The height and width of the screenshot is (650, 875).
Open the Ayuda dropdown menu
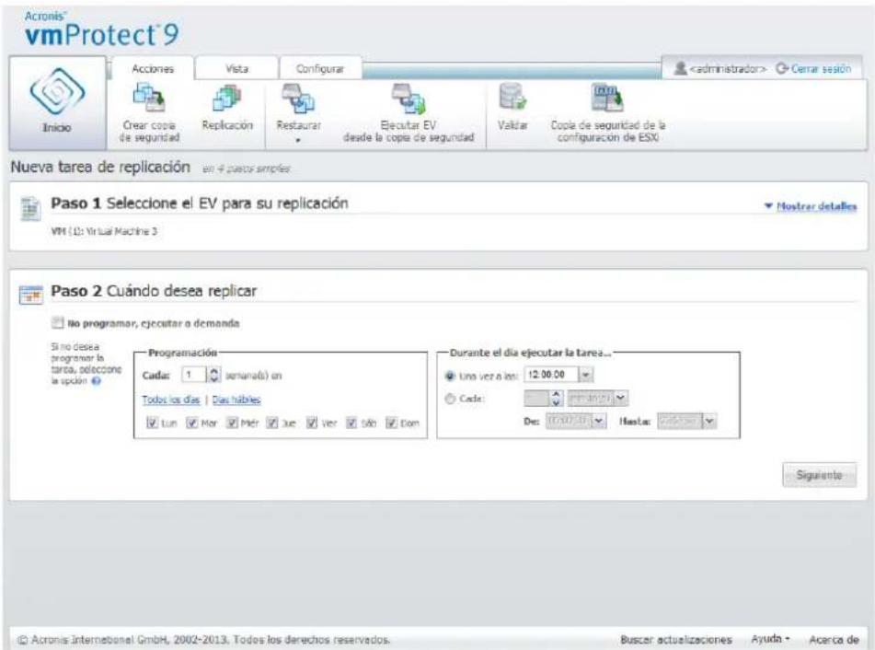coord(770,638)
